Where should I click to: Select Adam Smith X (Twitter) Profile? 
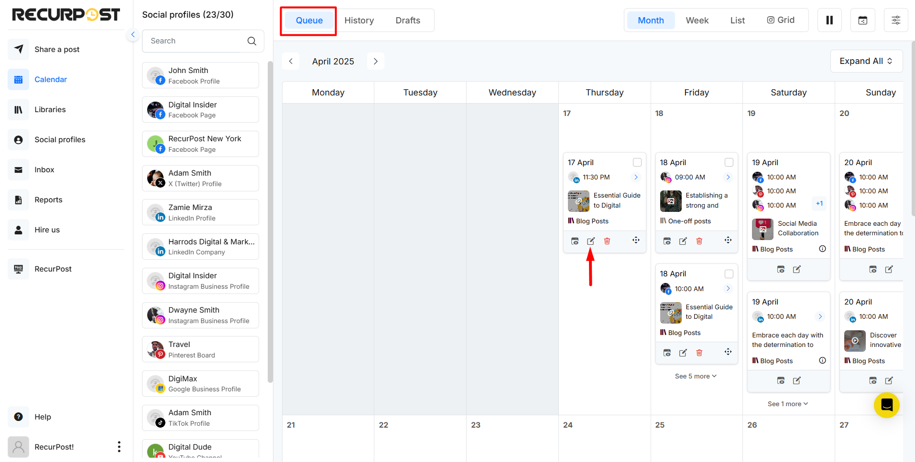click(200, 178)
